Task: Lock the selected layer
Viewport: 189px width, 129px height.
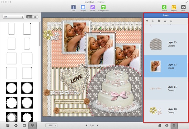Action: click(165, 21)
